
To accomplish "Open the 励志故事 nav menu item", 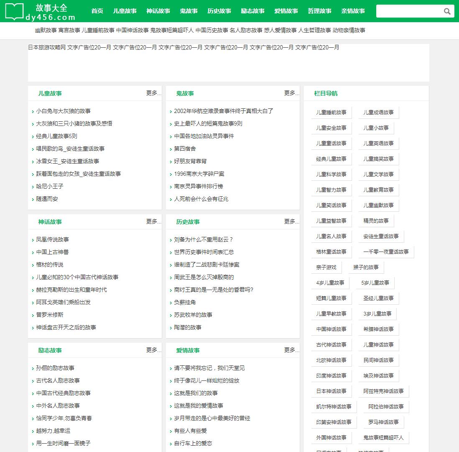I will tap(252, 11).
